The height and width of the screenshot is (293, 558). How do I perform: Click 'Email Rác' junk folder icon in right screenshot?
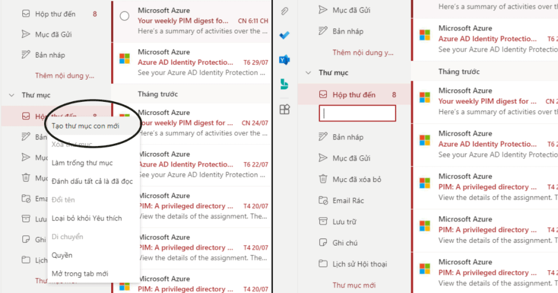(323, 200)
